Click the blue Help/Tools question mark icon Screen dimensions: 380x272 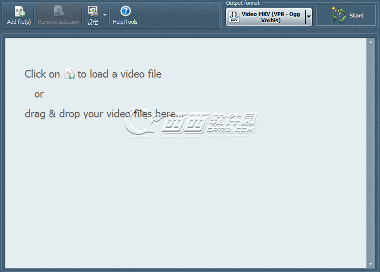click(125, 11)
